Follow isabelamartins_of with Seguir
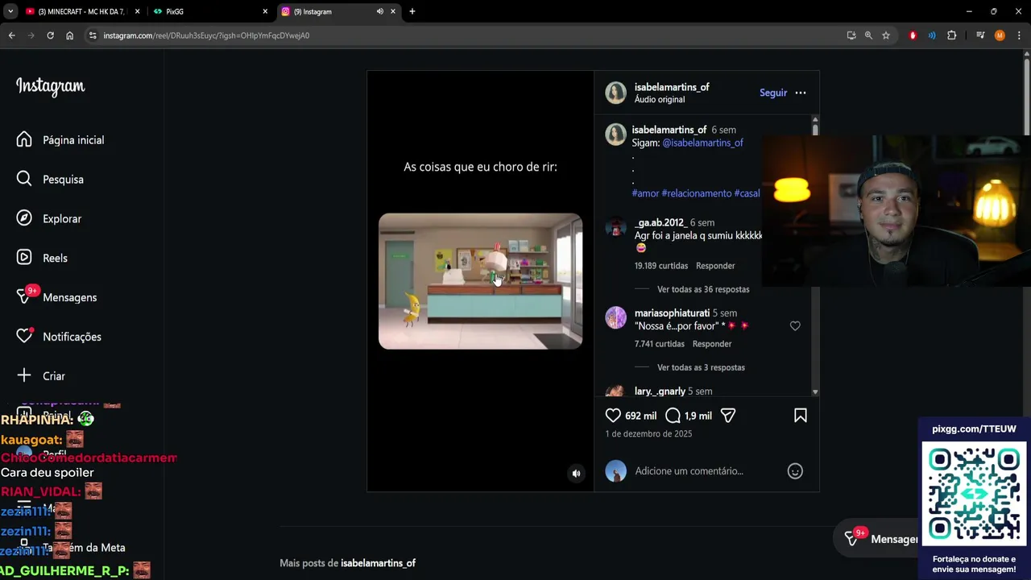The width and height of the screenshot is (1031, 580). click(x=773, y=93)
